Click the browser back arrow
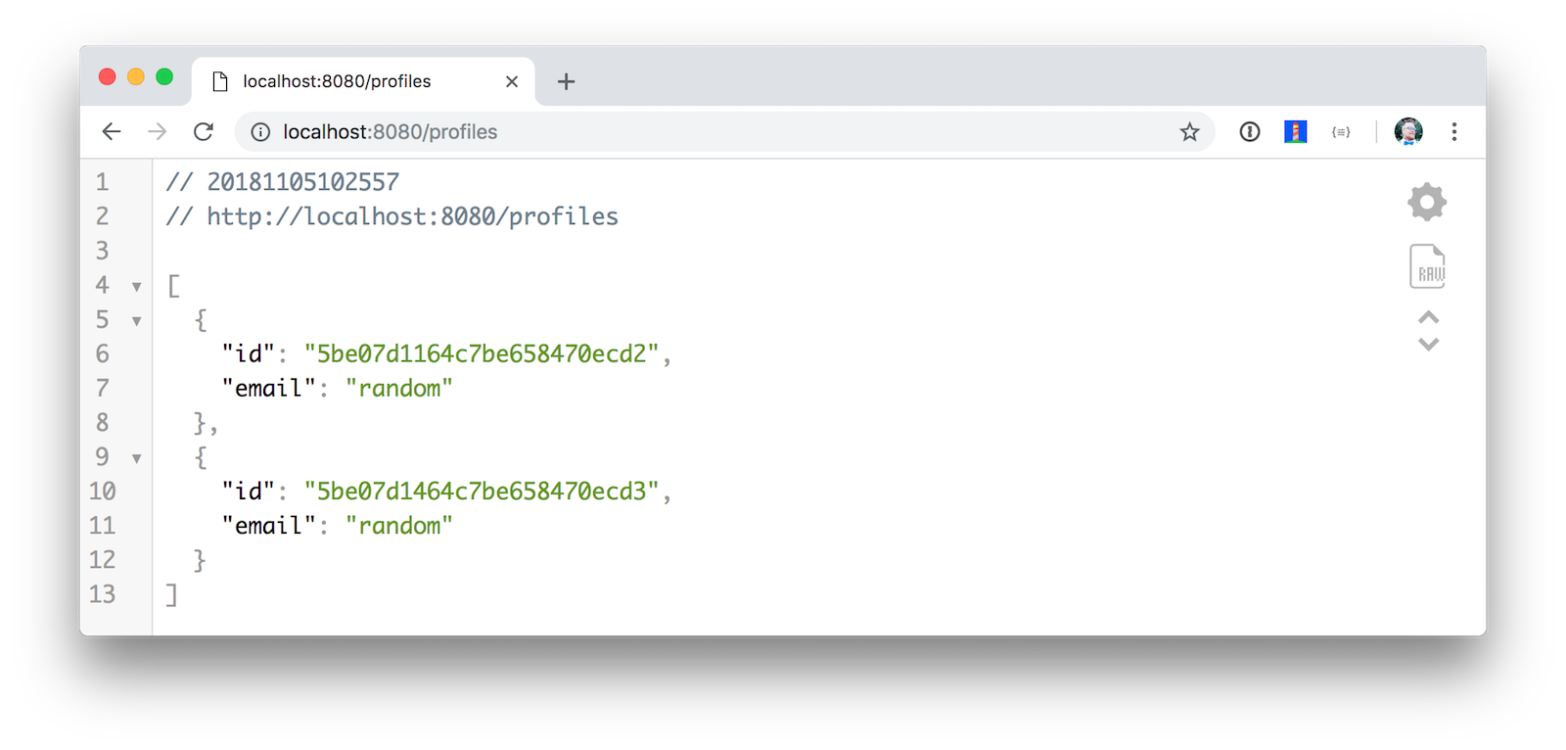The height and width of the screenshot is (750, 1566). click(x=112, y=131)
